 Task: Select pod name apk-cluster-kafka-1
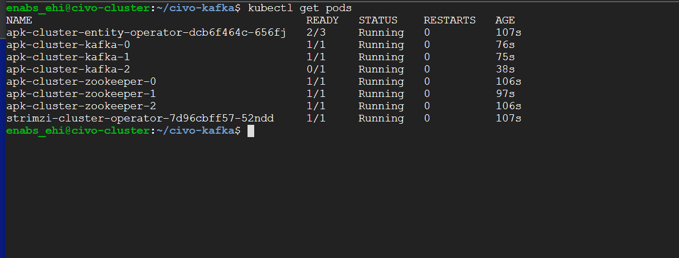click(68, 57)
